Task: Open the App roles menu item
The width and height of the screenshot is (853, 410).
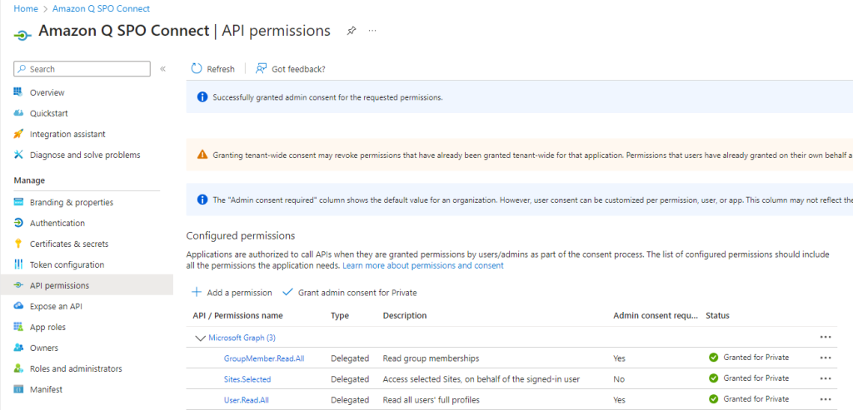Action: pyautogui.click(x=47, y=327)
